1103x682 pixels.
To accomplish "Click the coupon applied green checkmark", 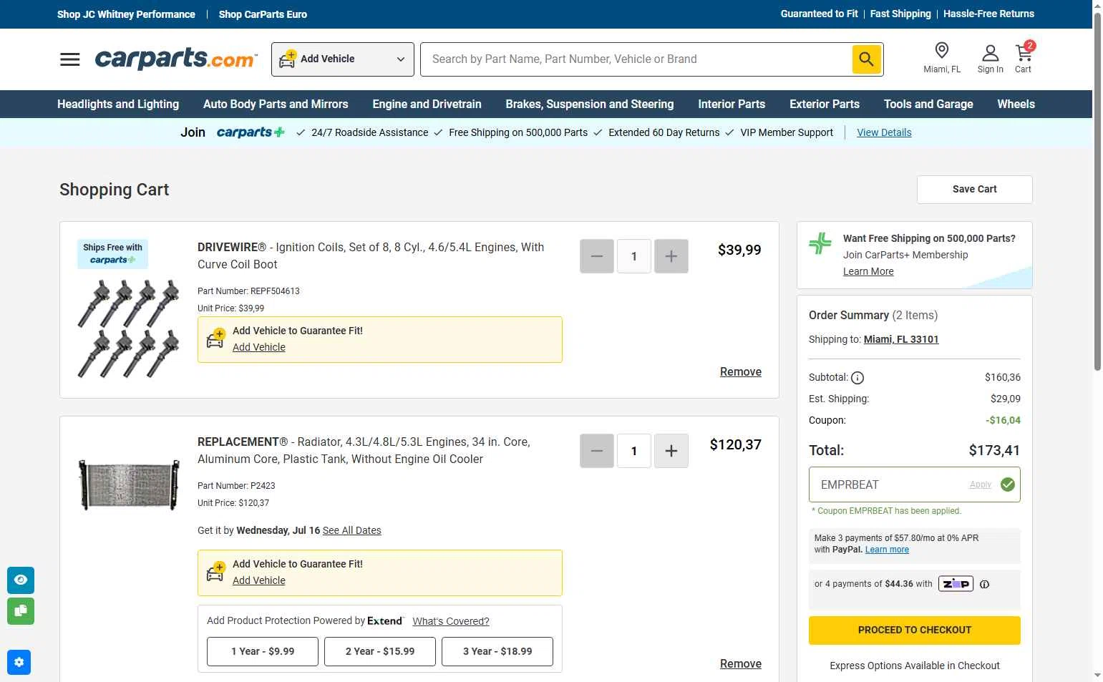I will coord(1008,484).
